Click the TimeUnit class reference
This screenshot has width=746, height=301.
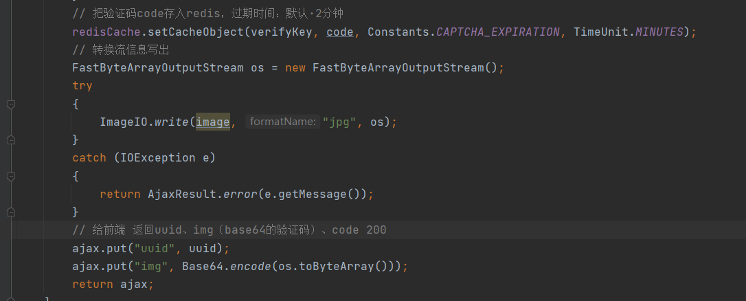tap(601, 32)
